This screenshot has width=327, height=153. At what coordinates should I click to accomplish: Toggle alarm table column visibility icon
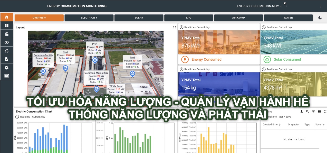tap(319, 112)
